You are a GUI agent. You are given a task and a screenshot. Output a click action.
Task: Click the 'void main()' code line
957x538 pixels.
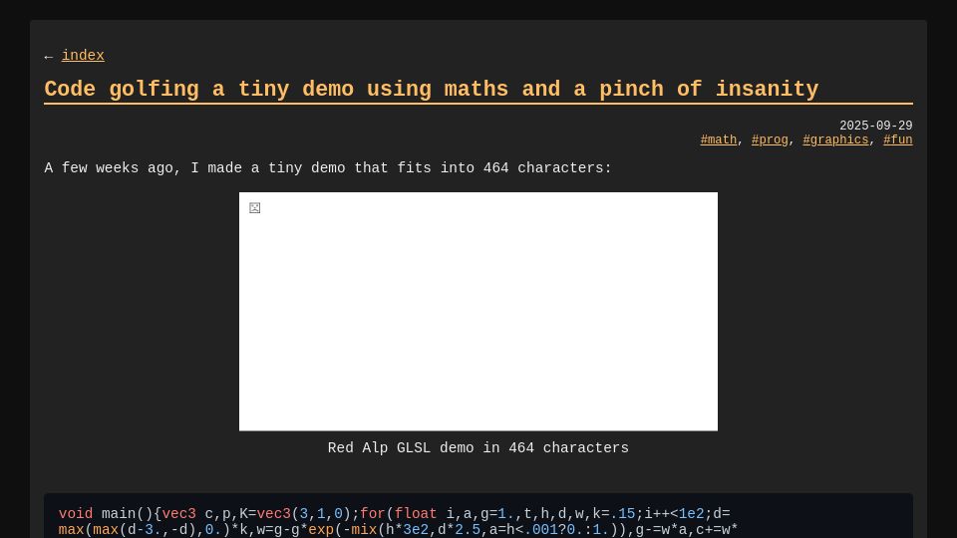[x=395, y=514]
